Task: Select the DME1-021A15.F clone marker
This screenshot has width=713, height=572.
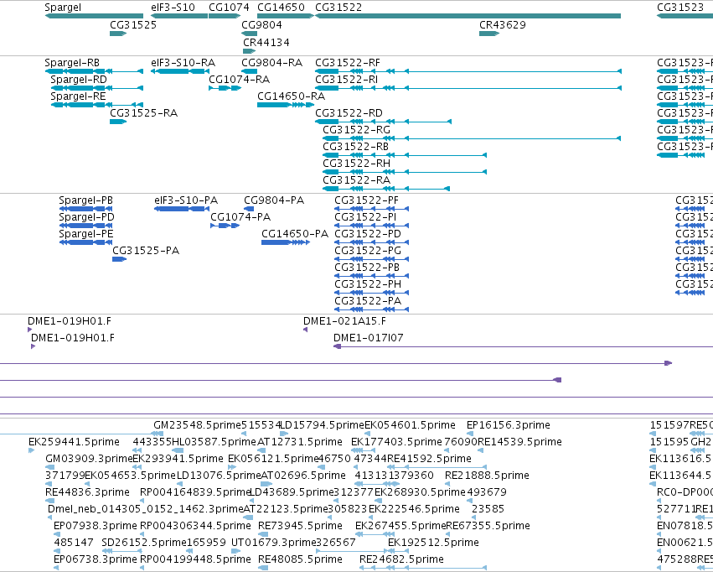Action: tap(305, 330)
